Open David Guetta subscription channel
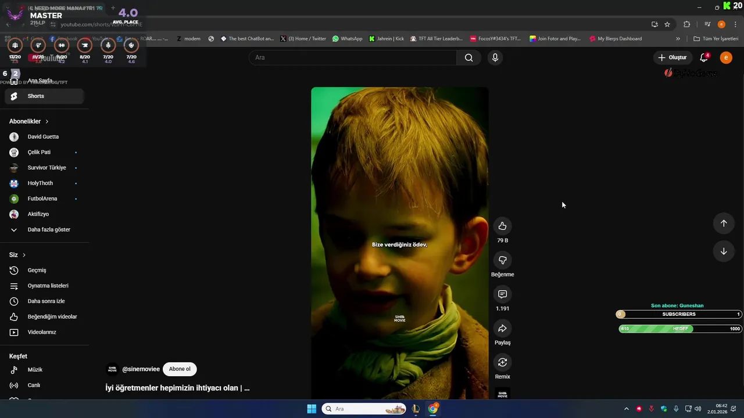 [x=44, y=137]
